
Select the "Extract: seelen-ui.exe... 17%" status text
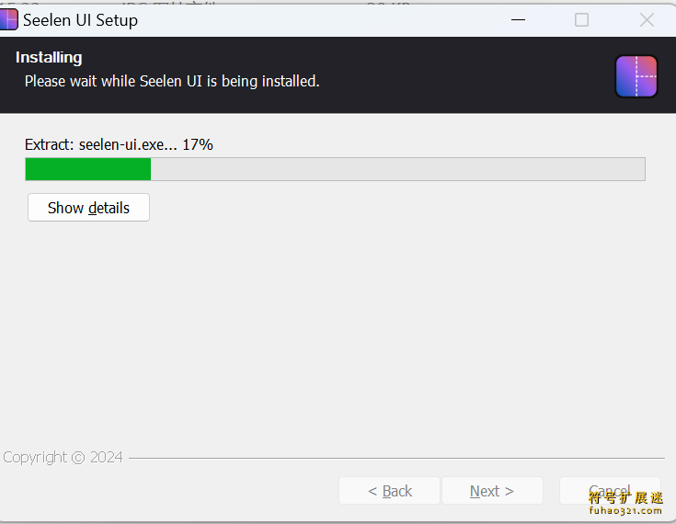119,144
